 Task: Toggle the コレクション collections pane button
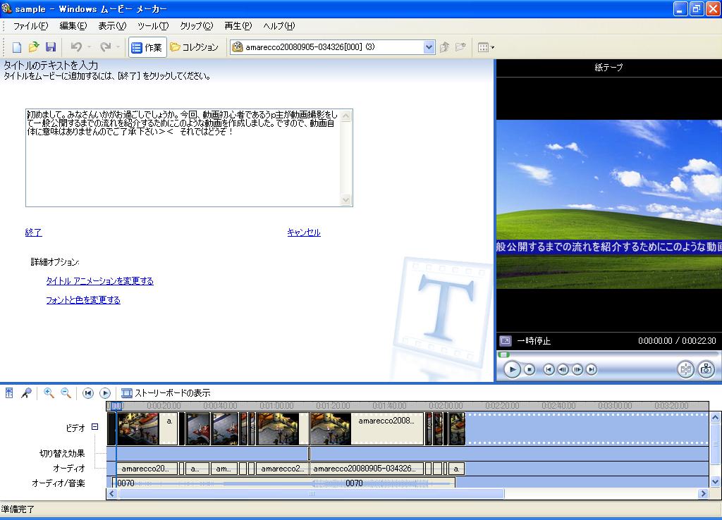click(x=195, y=47)
